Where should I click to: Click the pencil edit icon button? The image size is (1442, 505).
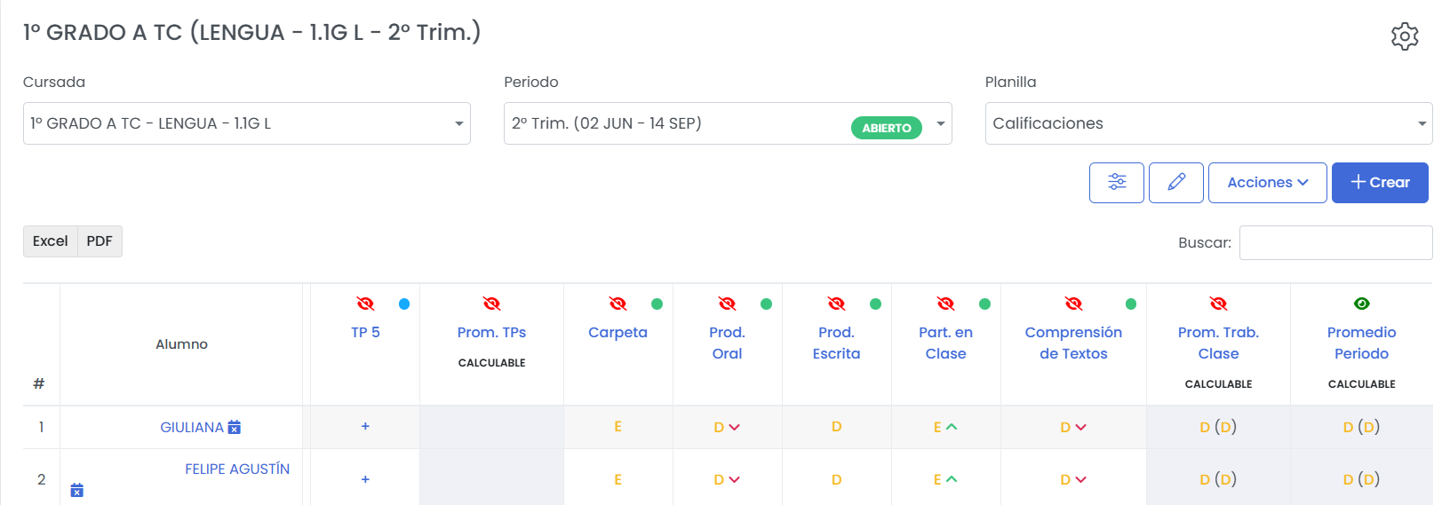[x=1175, y=182]
